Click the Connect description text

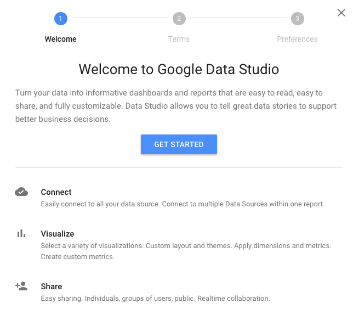pos(183,204)
